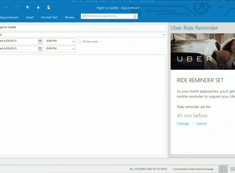Image resolution: width=235 pixels, height=173 pixels.
Task: Switch to Normal view icon in status bar
Action: pyautogui.click(x=223, y=169)
